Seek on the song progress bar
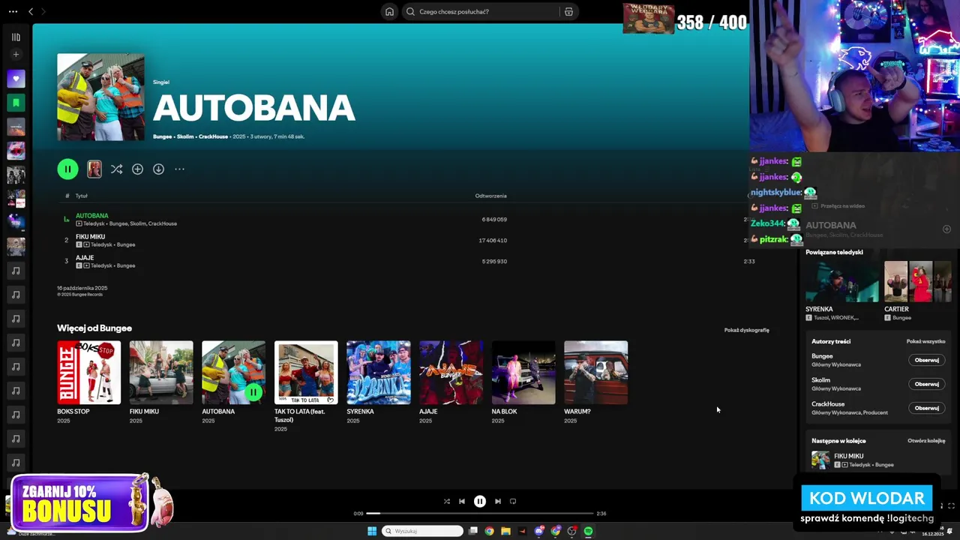The width and height of the screenshot is (960, 540). [480, 514]
